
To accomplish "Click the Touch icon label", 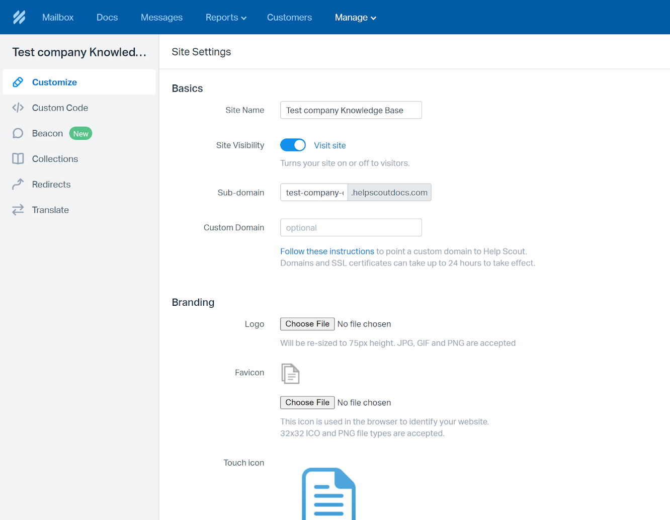I will click(244, 463).
